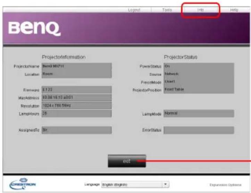Click the LampMode Normal field
Viewport: 251px width, 193px height.
199,113
